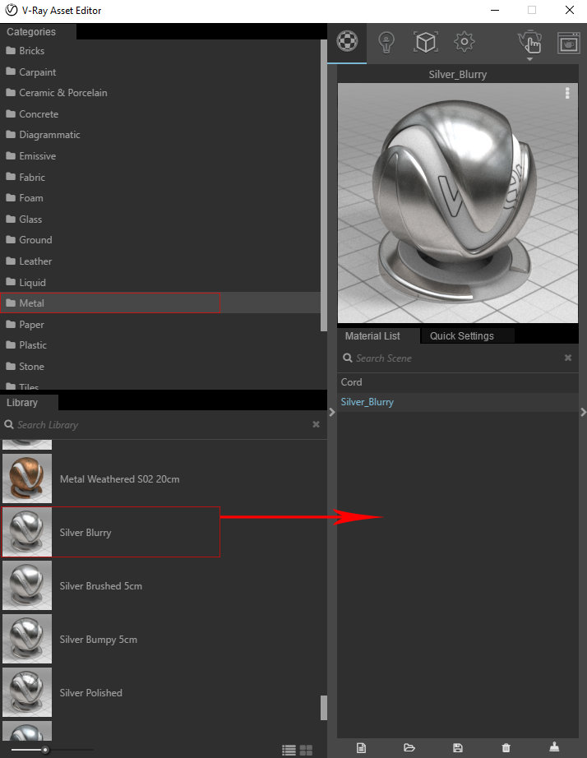Switch to Material List tab

point(372,336)
